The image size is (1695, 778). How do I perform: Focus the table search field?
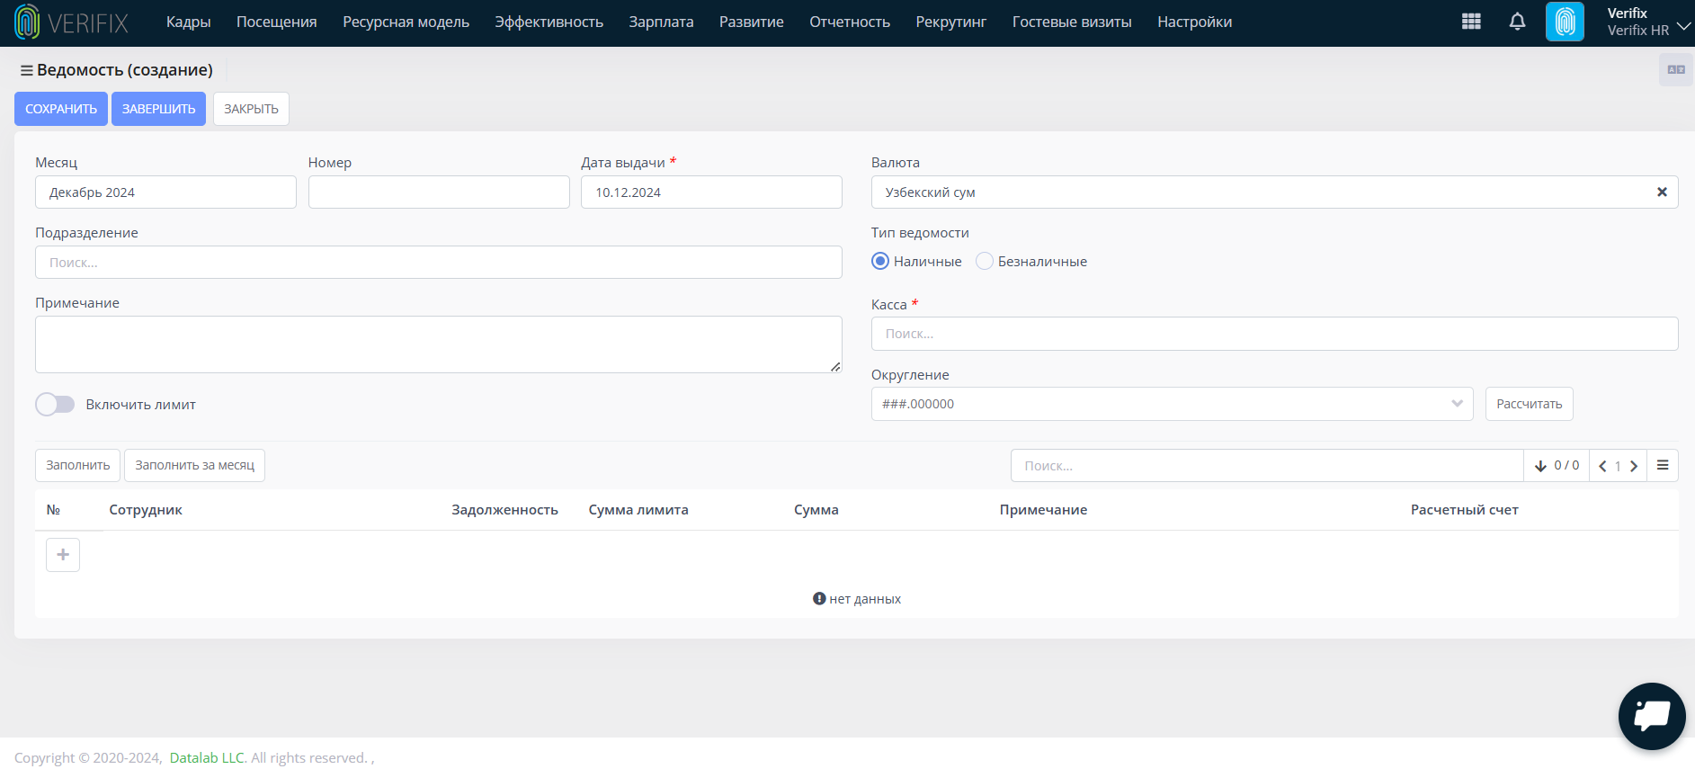click(x=1267, y=466)
